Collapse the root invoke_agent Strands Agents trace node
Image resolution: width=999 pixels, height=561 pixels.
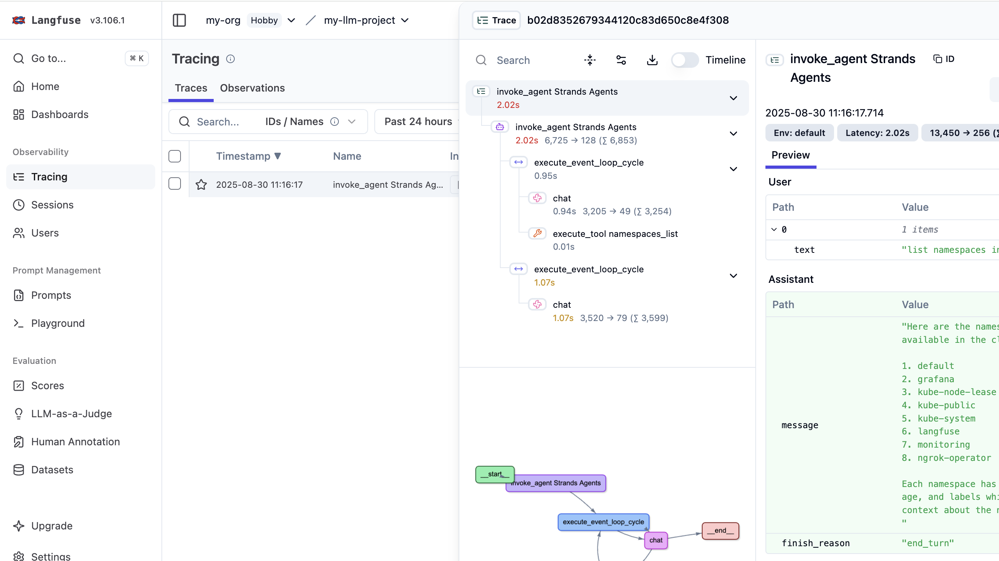[x=733, y=98]
